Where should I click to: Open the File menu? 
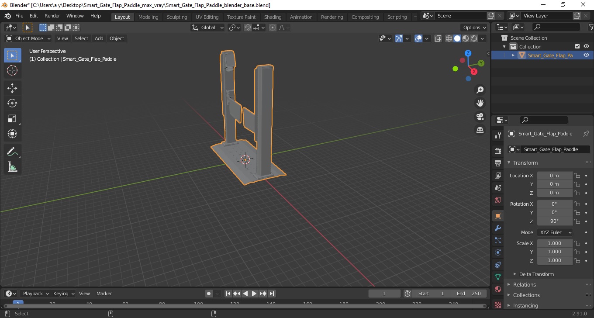tap(19, 16)
